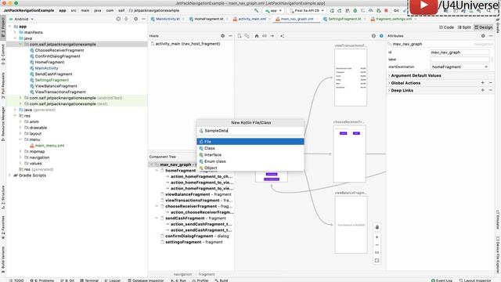
Task: Open Attributes panel settings gear
Action: 483,36
